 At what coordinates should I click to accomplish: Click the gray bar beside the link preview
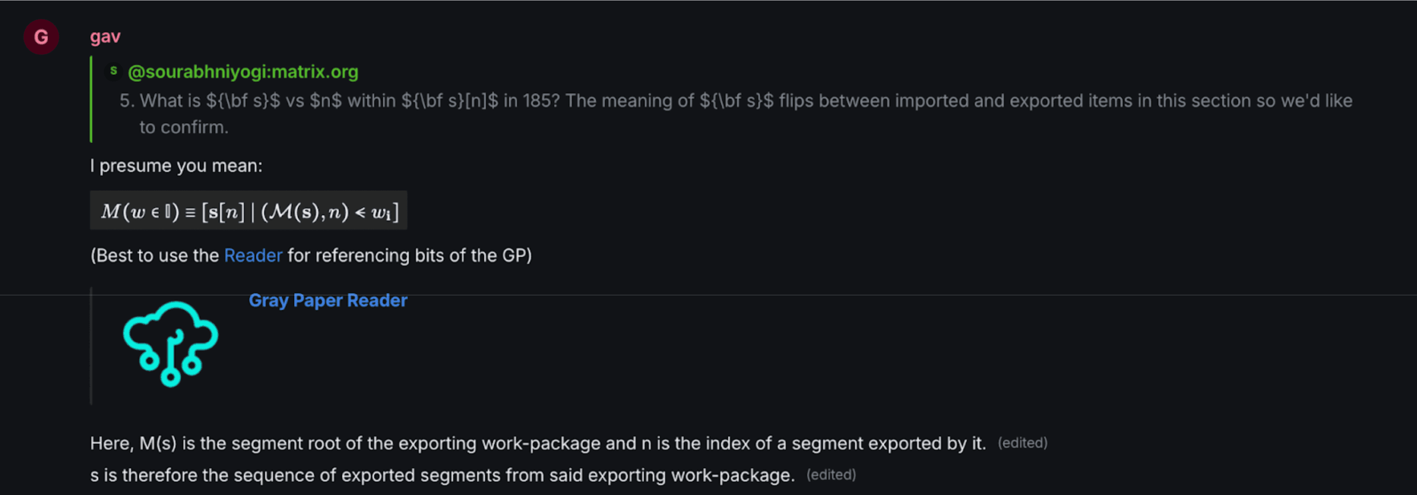pyautogui.click(x=91, y=346)
